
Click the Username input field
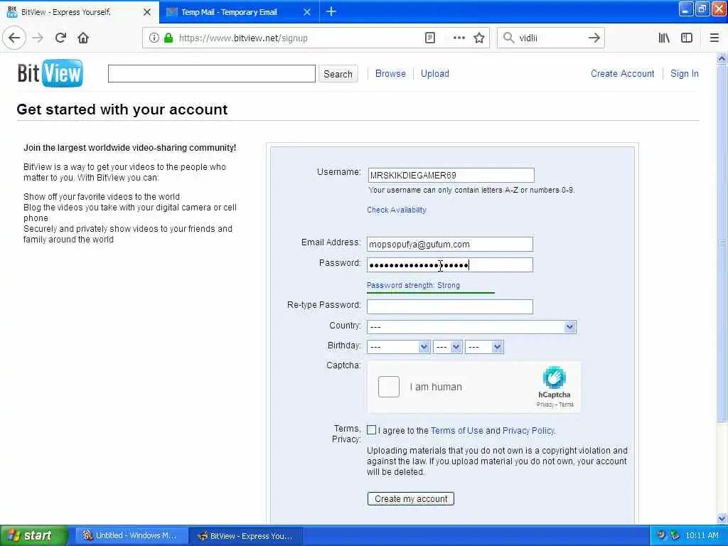pyautogui.click(x=451, y=175)
